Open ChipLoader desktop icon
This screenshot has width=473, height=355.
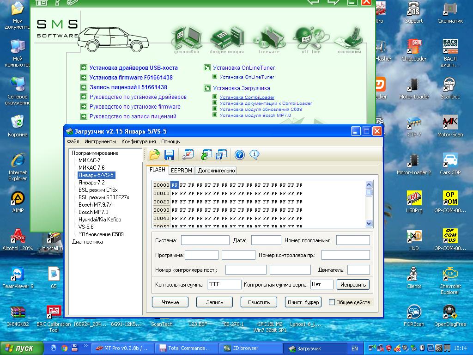[x=414, y=50]
